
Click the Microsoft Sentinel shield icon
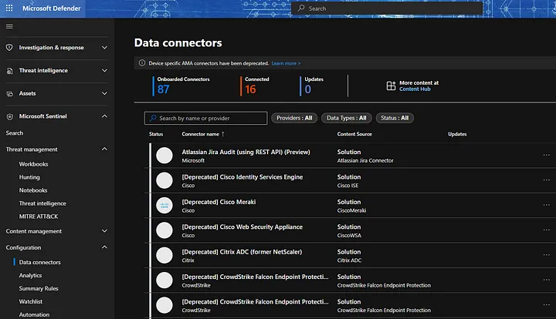tap(9, 116)
